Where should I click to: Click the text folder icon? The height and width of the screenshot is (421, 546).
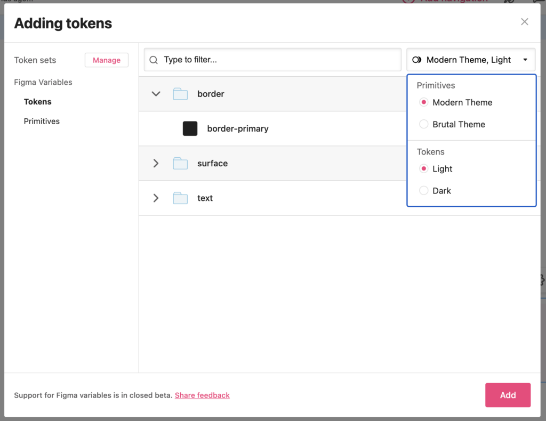[x=180, y=198]
